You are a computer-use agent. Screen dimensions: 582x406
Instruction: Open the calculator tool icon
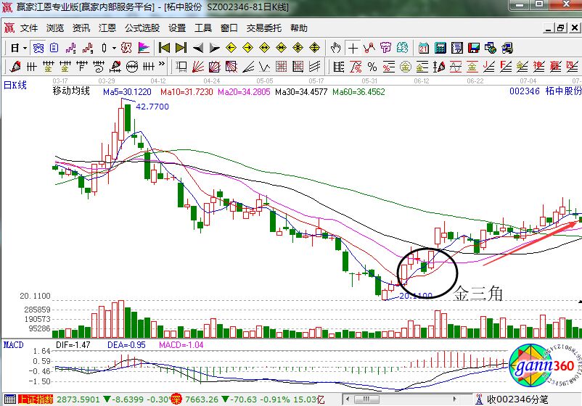coord(439,48)
